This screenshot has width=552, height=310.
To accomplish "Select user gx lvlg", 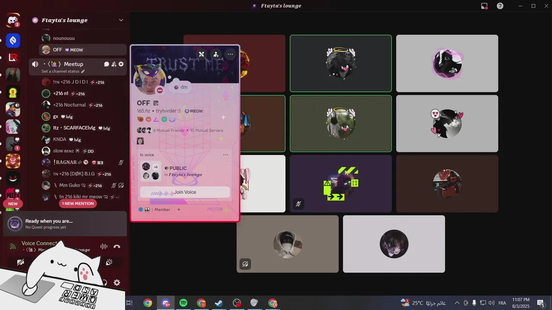I will click(x=83, y=117).
